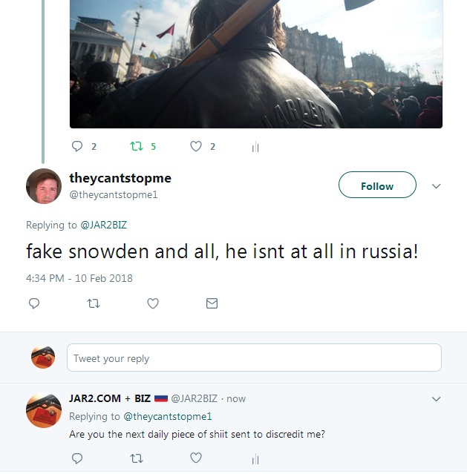Image resolution: width=467 pixels, height=474 pixels.
Task: View analytics for the image tweet
Action: pyautogui.click(x=255, y=147)
